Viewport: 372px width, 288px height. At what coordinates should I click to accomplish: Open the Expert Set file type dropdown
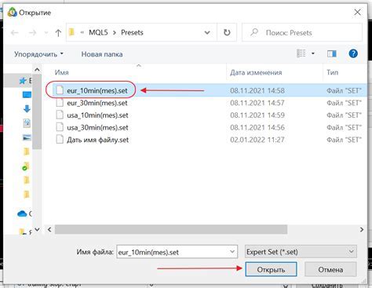(x=301, y=252)
